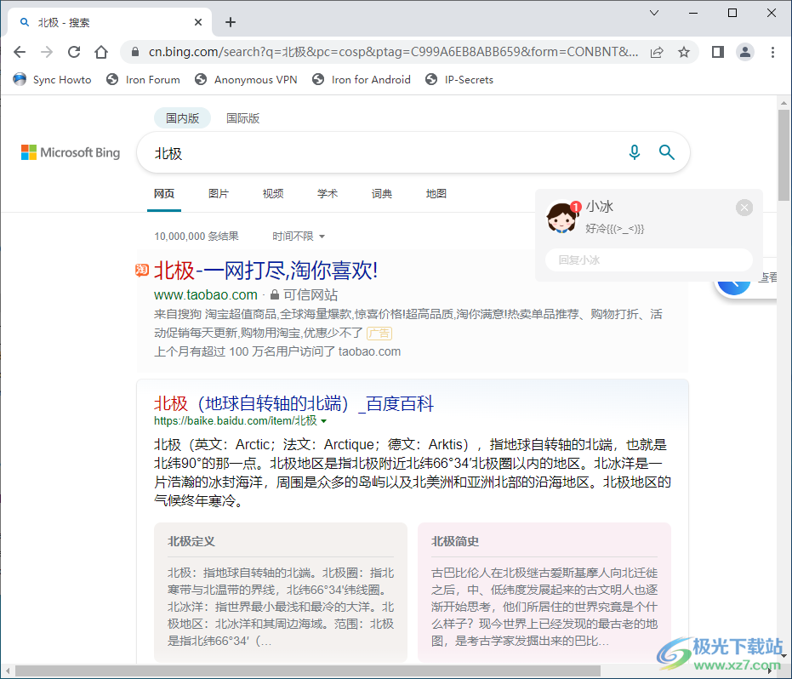Open the browser home page
The image size is (792, 679).
pos(101,52)
